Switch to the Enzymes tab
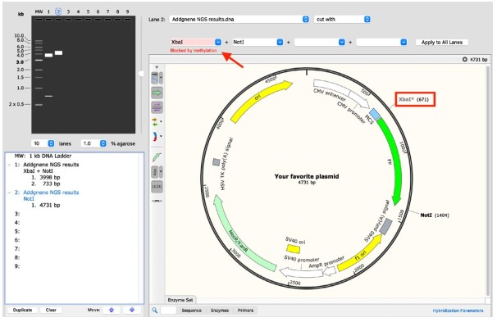 [220, 311]
